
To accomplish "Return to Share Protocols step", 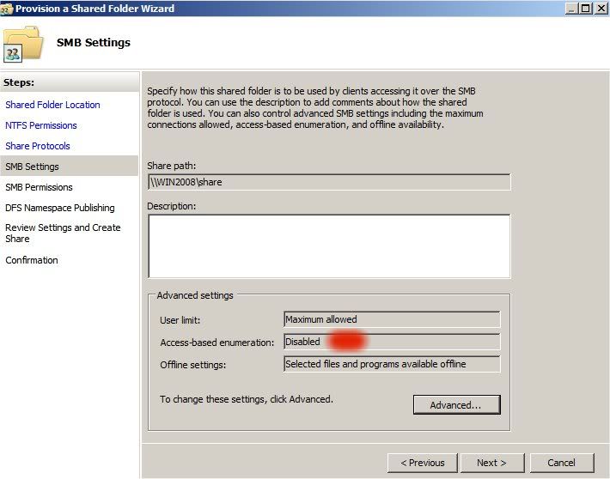I will click(x=37, y=146).
